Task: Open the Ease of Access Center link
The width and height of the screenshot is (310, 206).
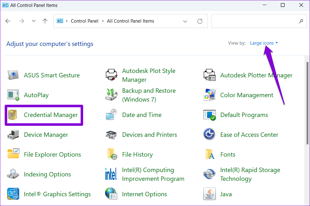Action: pyautogui.click(x=249, y=135)
